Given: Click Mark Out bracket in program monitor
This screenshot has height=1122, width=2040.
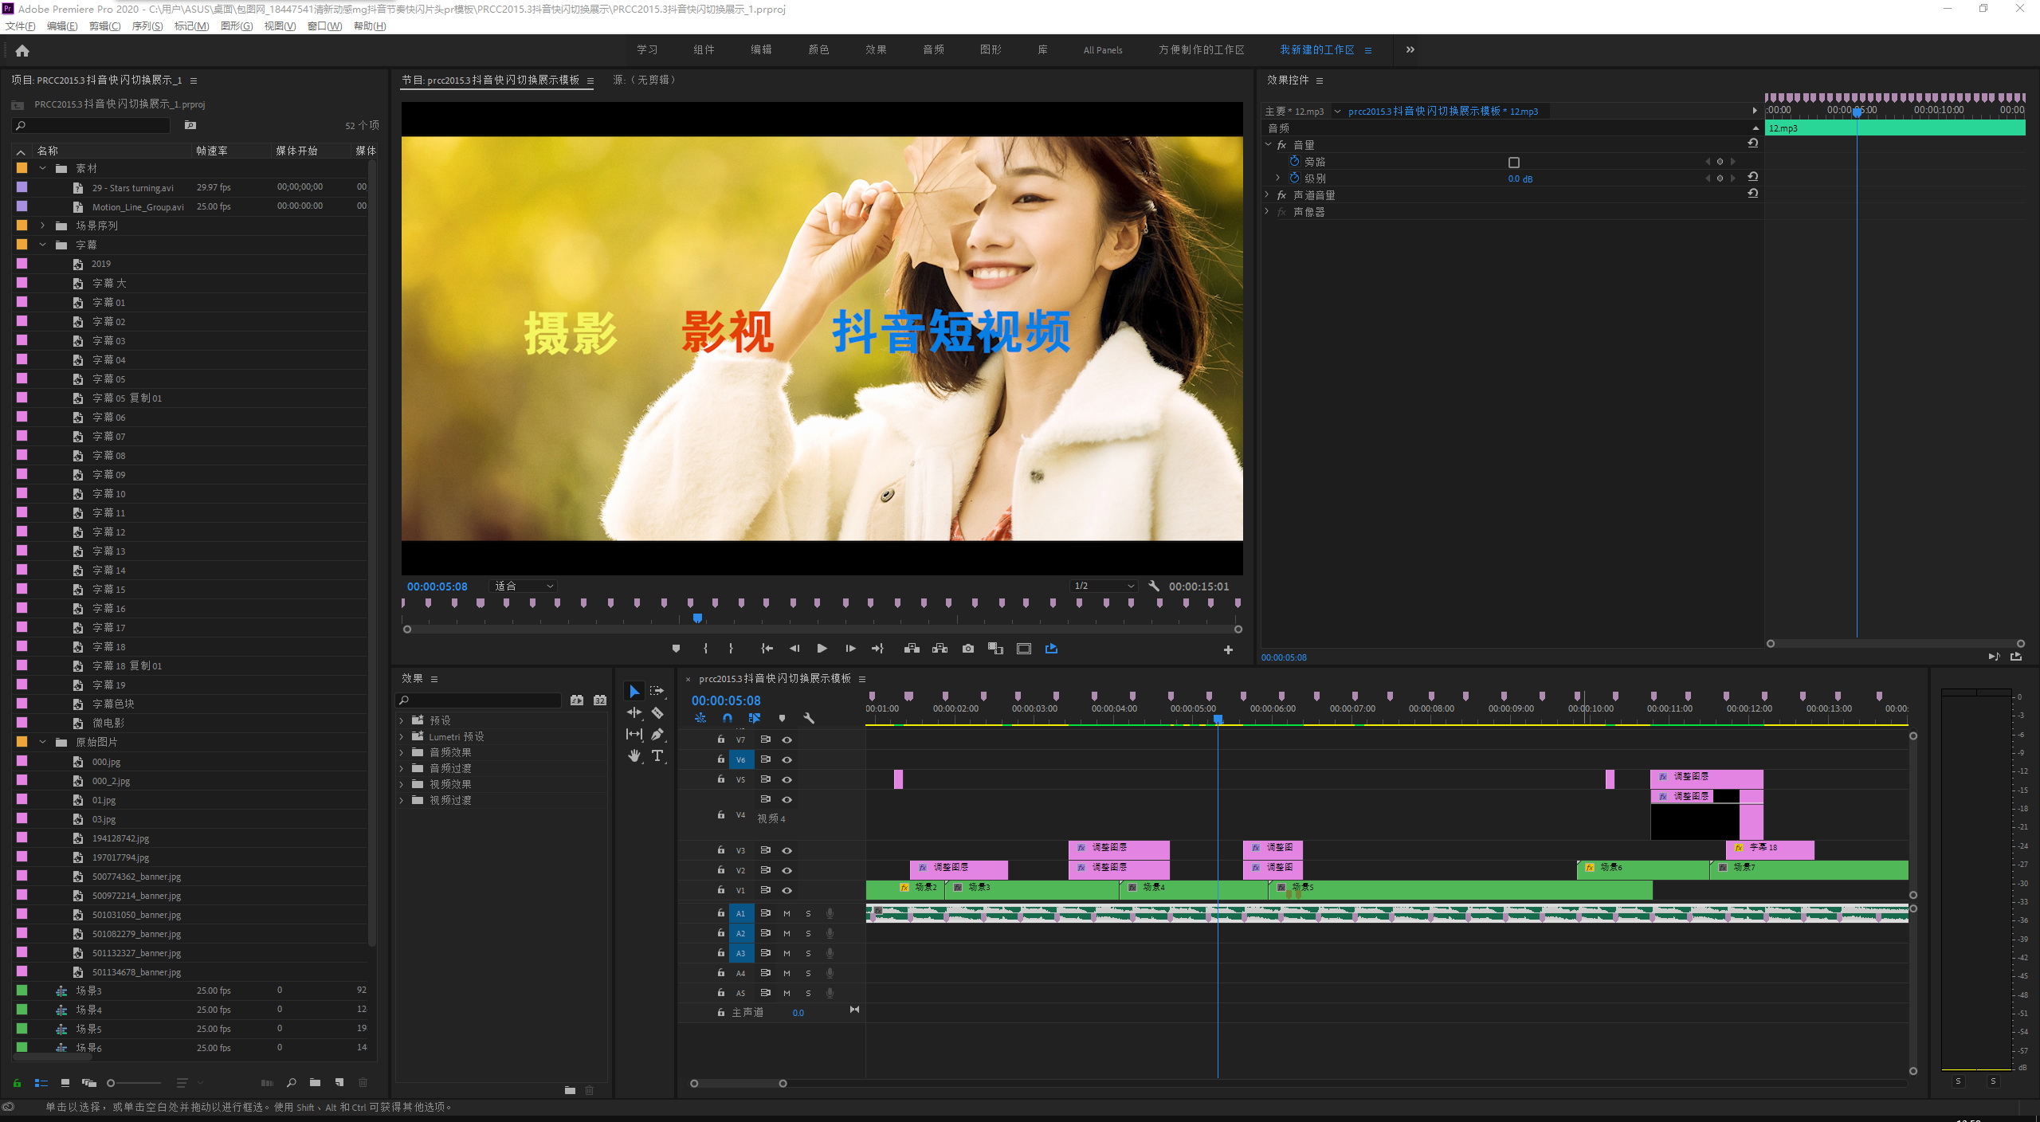Looking at the screenshot, I should 731,649.
